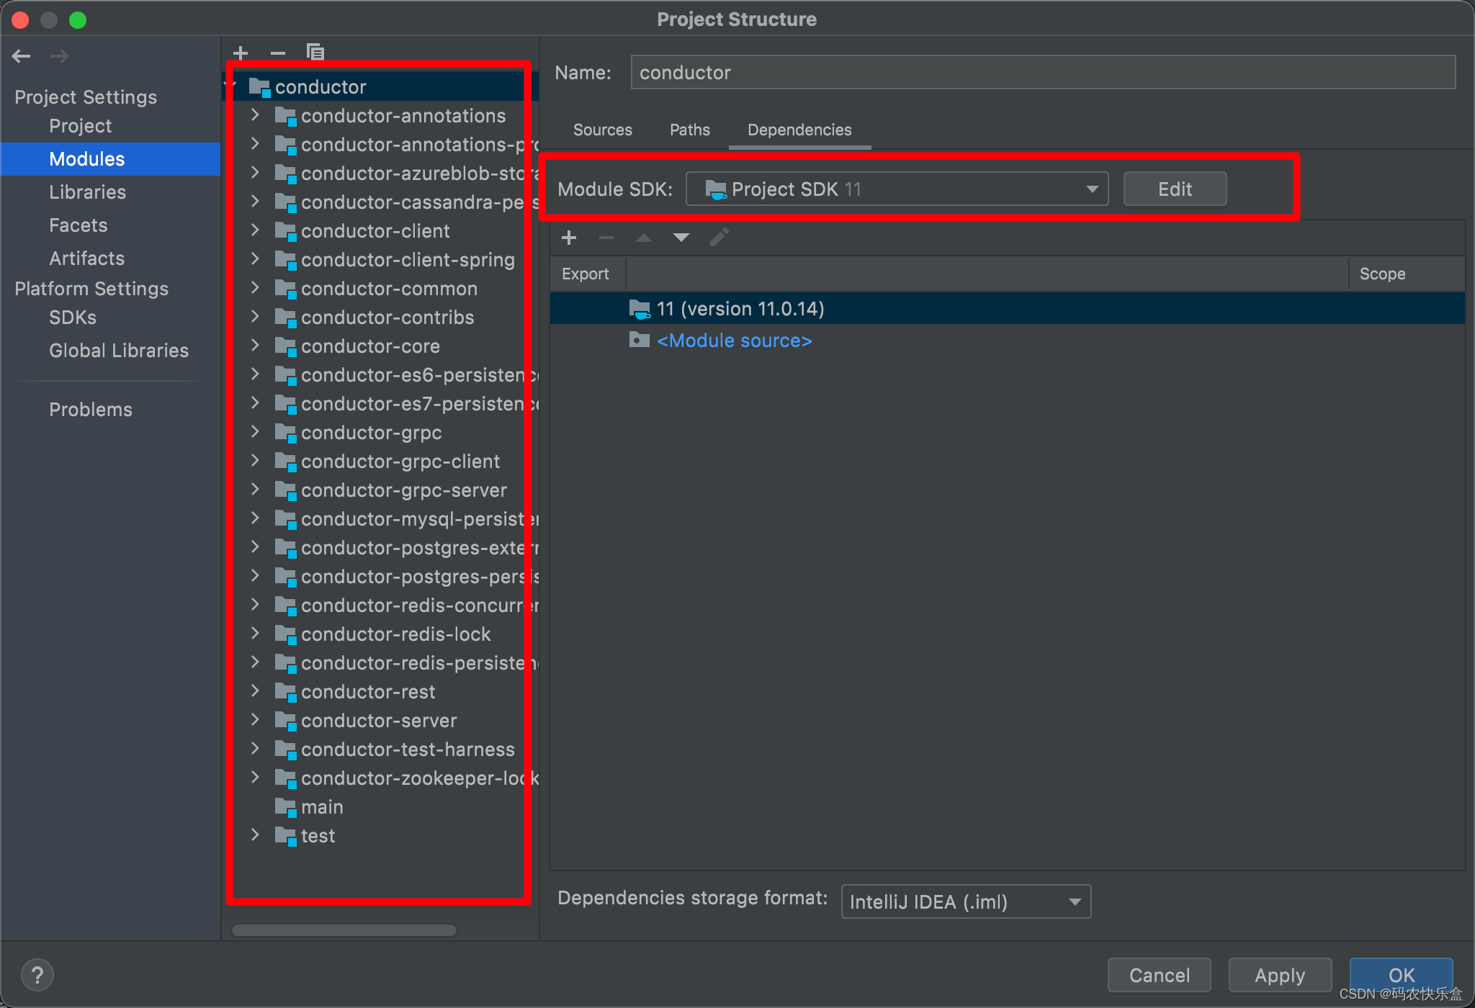This screenshot has height=1008, width=1475.
Task: Click the JDK 11 dependency icon
Action: point(640,309)
